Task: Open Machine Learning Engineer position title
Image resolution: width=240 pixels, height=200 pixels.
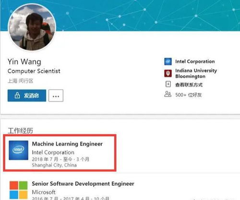Action: 67,144
